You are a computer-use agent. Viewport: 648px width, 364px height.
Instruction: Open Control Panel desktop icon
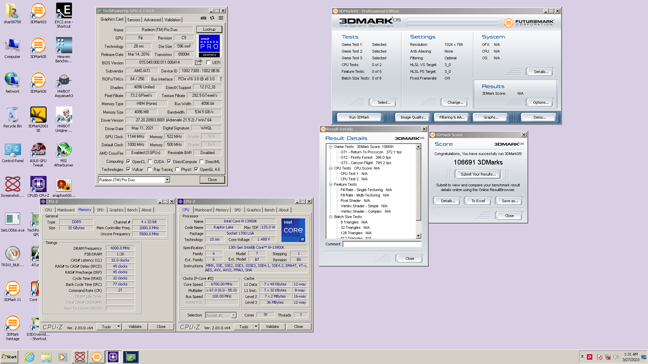coord(12,152)
